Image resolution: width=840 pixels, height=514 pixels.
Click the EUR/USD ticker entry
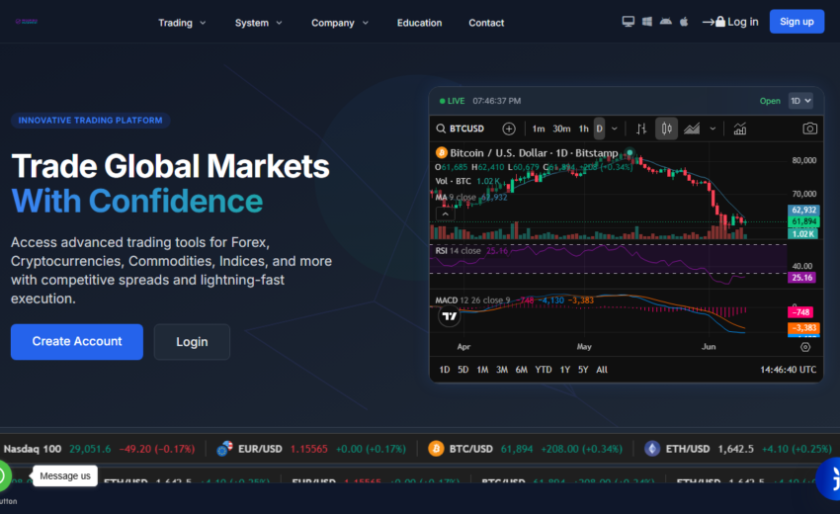[311, 449]
